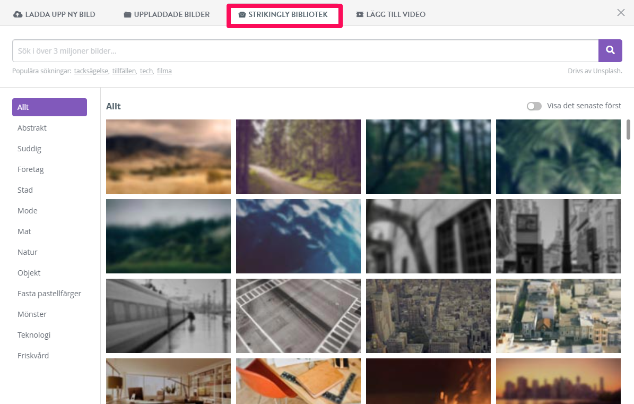634x404 pixels.
Task: Select the interior room with shelves image
Action: point(168,381)
